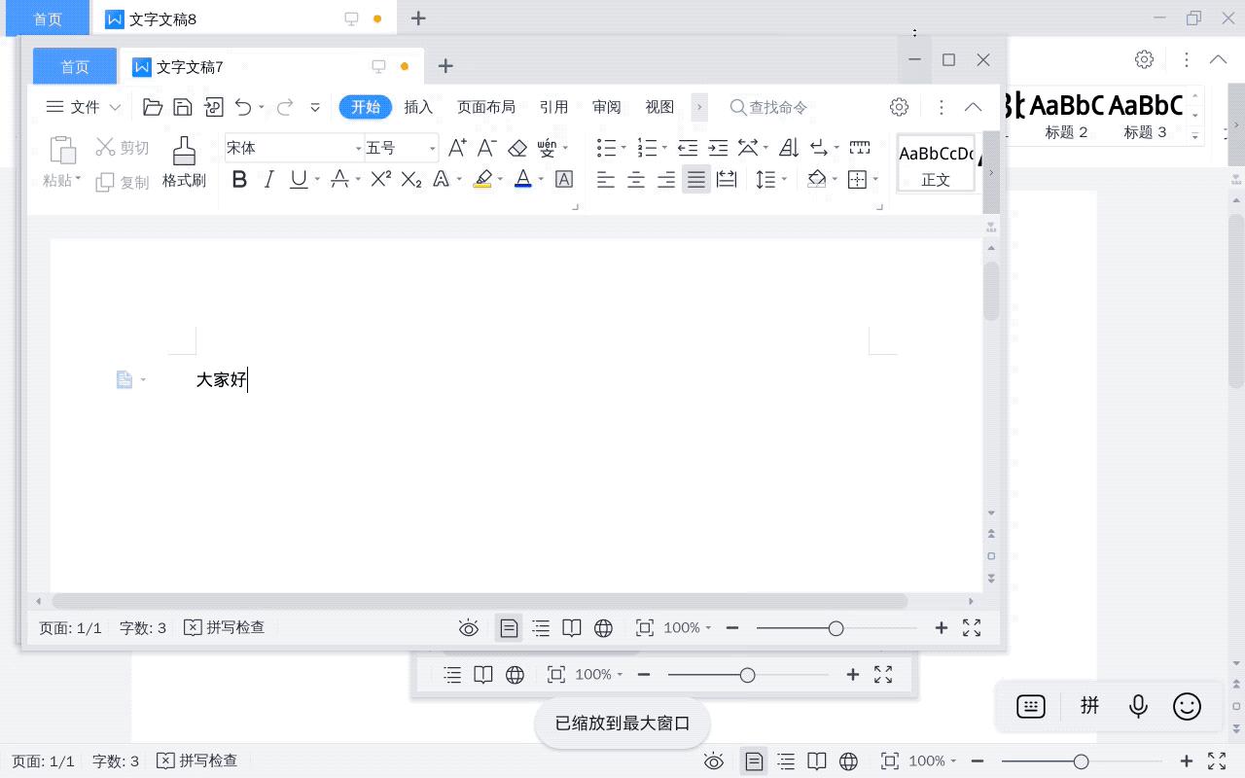
Task: Toggle underline formatting
Action: click(296, 180)
